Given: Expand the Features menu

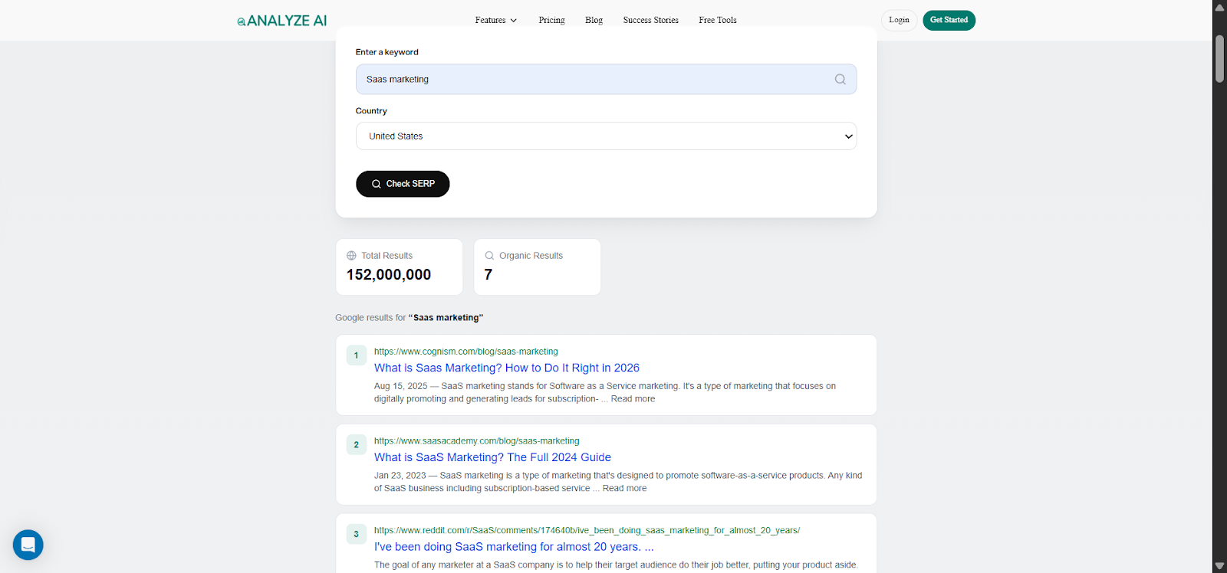Looking at the screenshot, I should [495, 21].
